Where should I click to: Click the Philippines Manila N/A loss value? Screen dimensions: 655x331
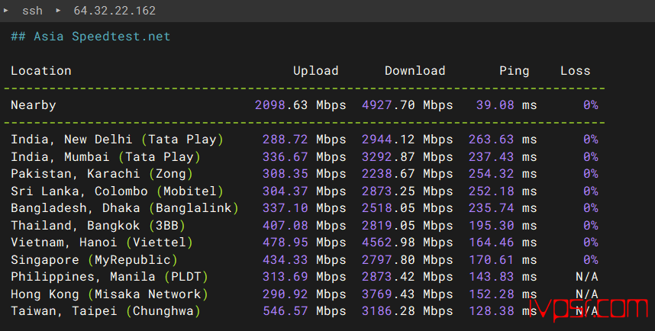click(586, 277)
